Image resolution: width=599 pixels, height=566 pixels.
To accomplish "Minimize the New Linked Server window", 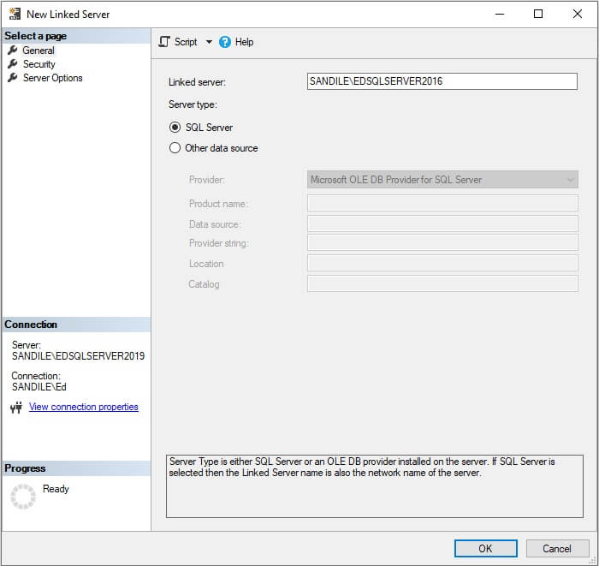I will tap(499, 15).
